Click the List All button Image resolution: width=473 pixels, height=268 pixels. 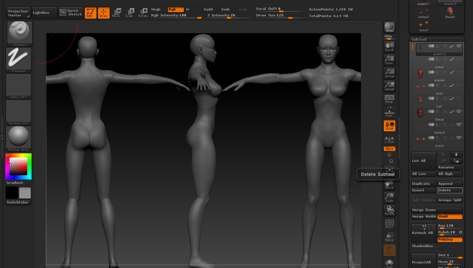(423, 161)
